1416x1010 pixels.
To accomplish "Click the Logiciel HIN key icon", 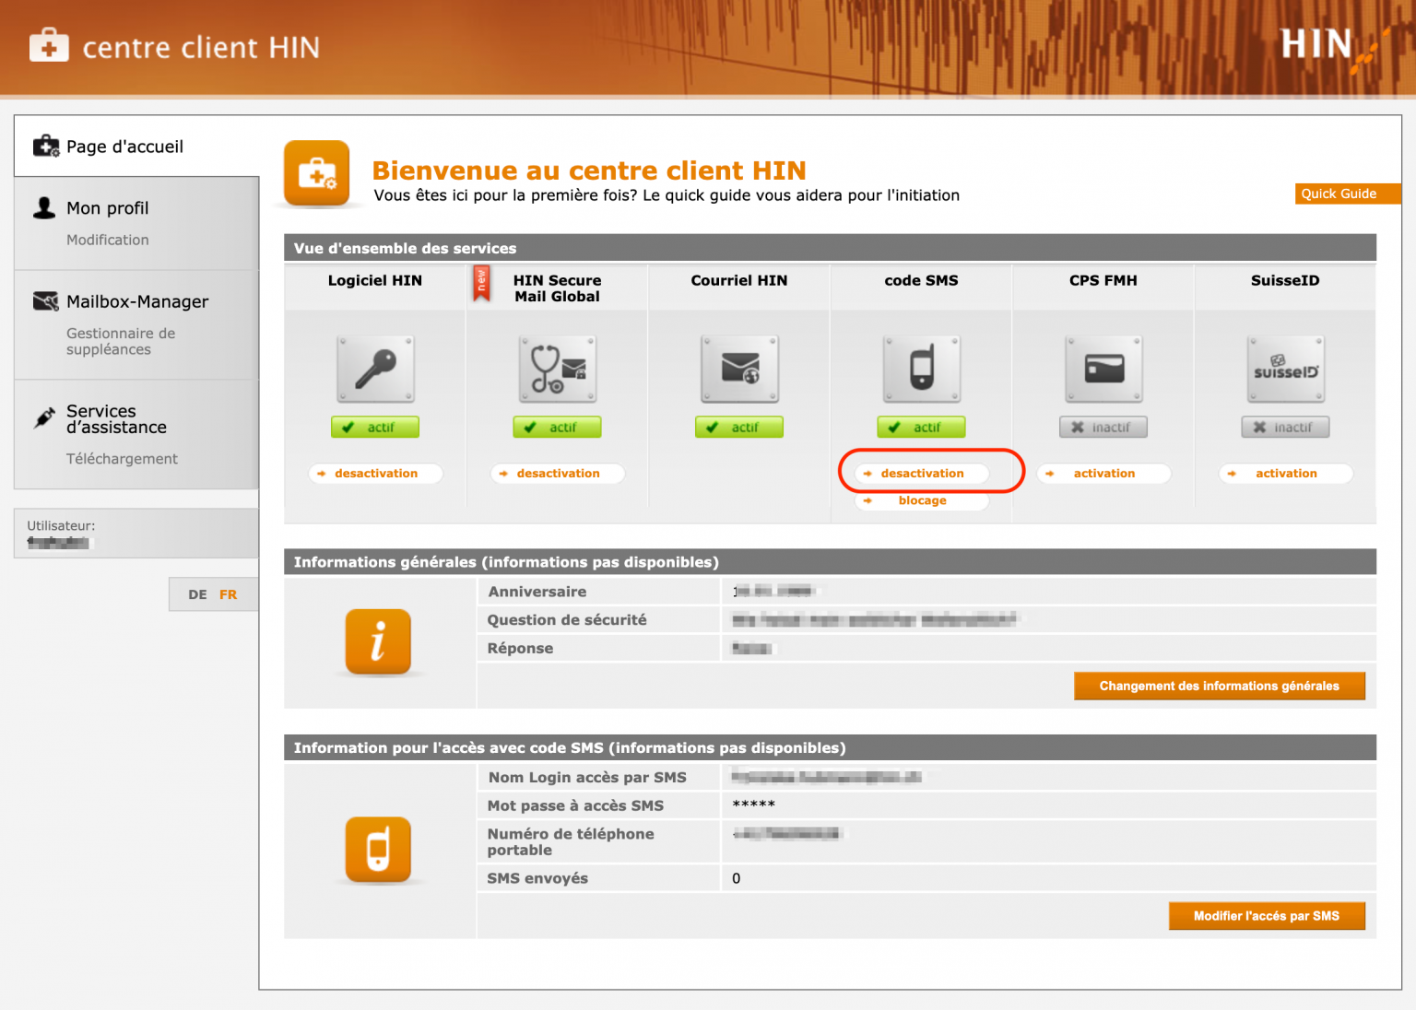I will 375,369.
